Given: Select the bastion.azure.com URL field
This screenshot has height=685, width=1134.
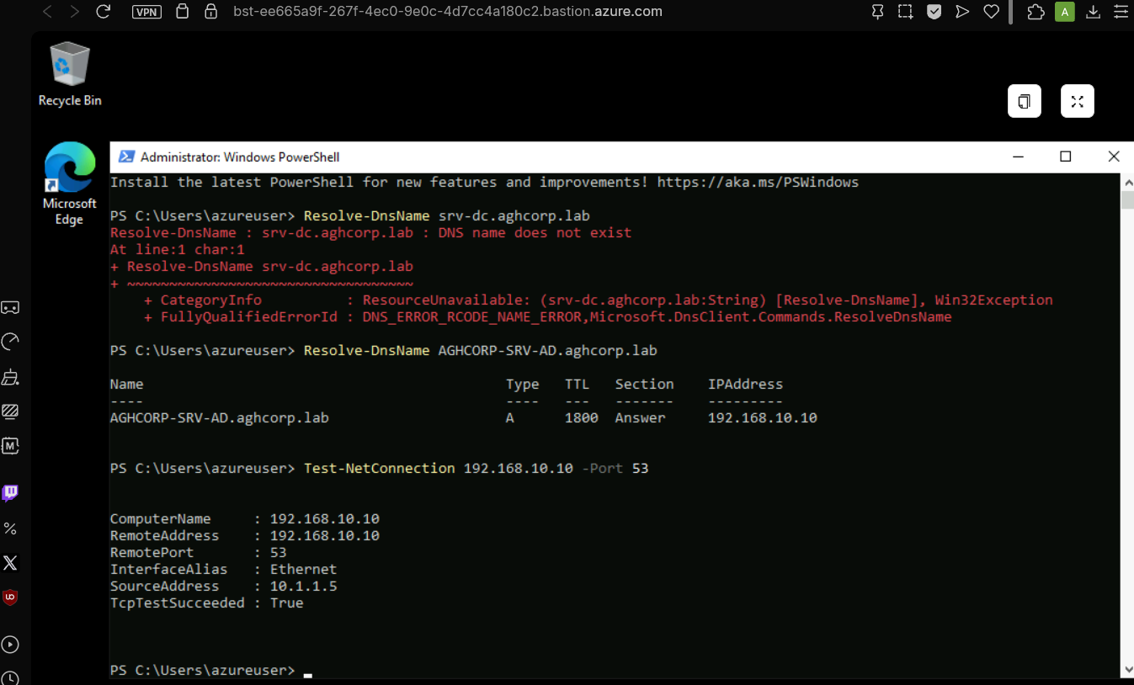Looking at the screenshot, I should [x=447, y=12].
